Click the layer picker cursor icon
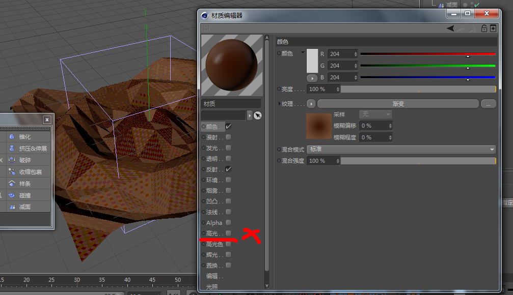 coord(258,115)
